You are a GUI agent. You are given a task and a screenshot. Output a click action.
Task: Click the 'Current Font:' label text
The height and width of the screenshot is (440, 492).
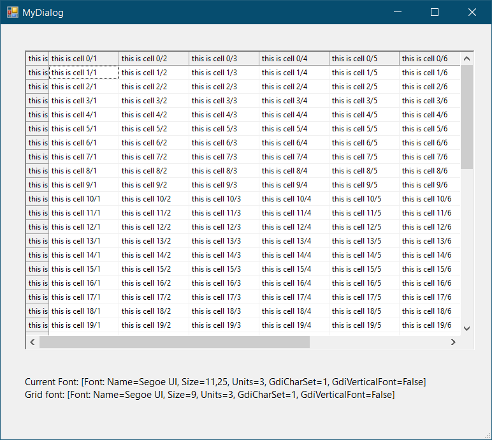(x=52, y=382)
